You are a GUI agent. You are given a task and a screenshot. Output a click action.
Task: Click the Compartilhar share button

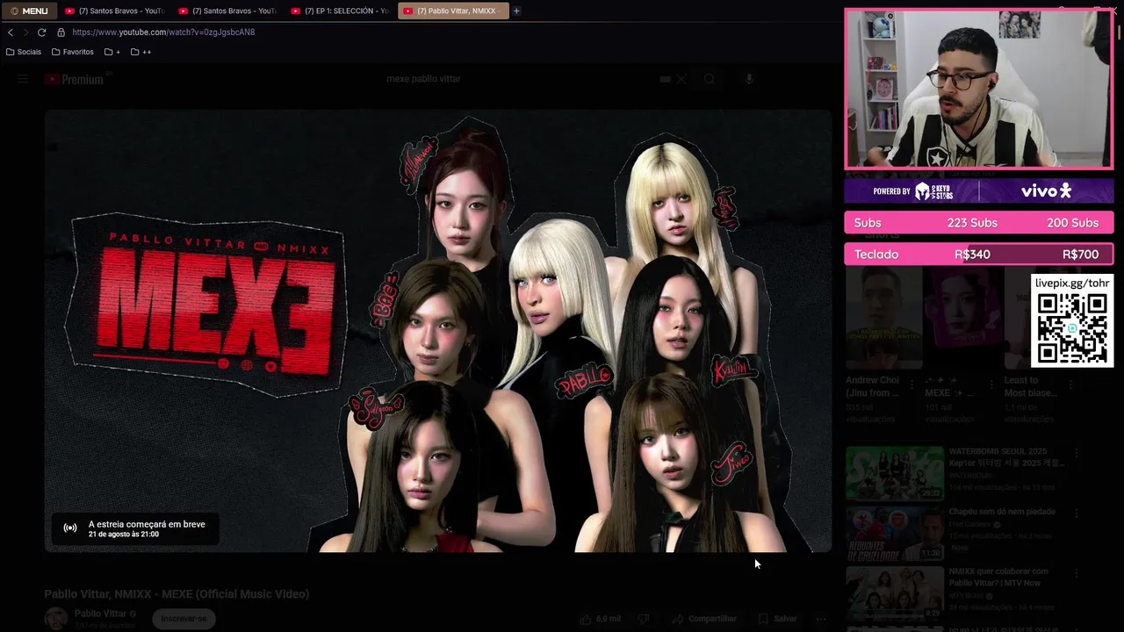click(x=703, y=619)
